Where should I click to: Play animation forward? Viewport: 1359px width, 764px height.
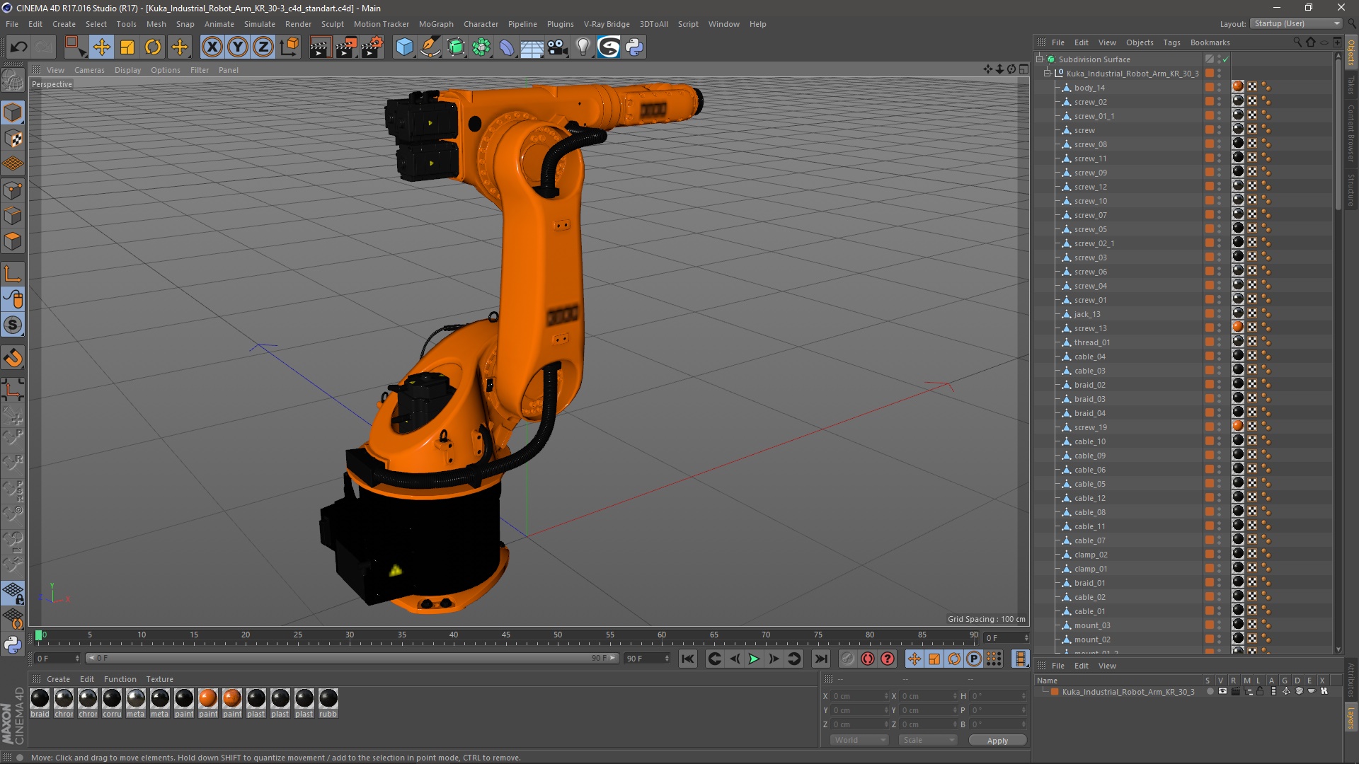(x=755, y=659)
